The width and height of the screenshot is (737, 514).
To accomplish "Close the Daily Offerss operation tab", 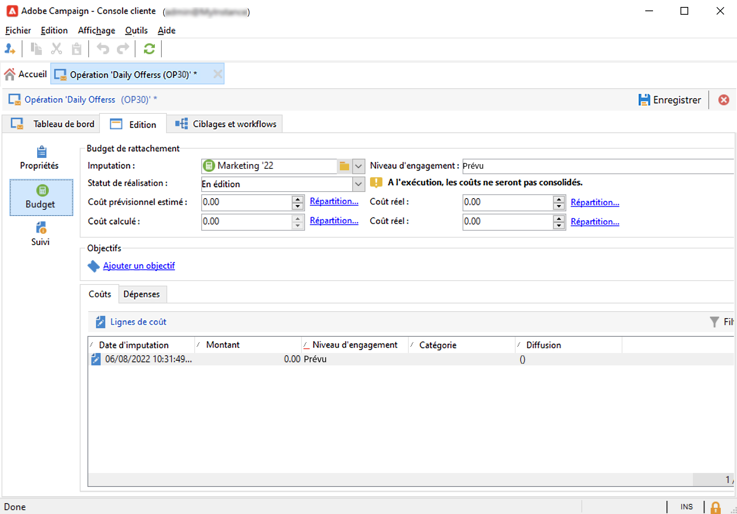I will (218, 74).
